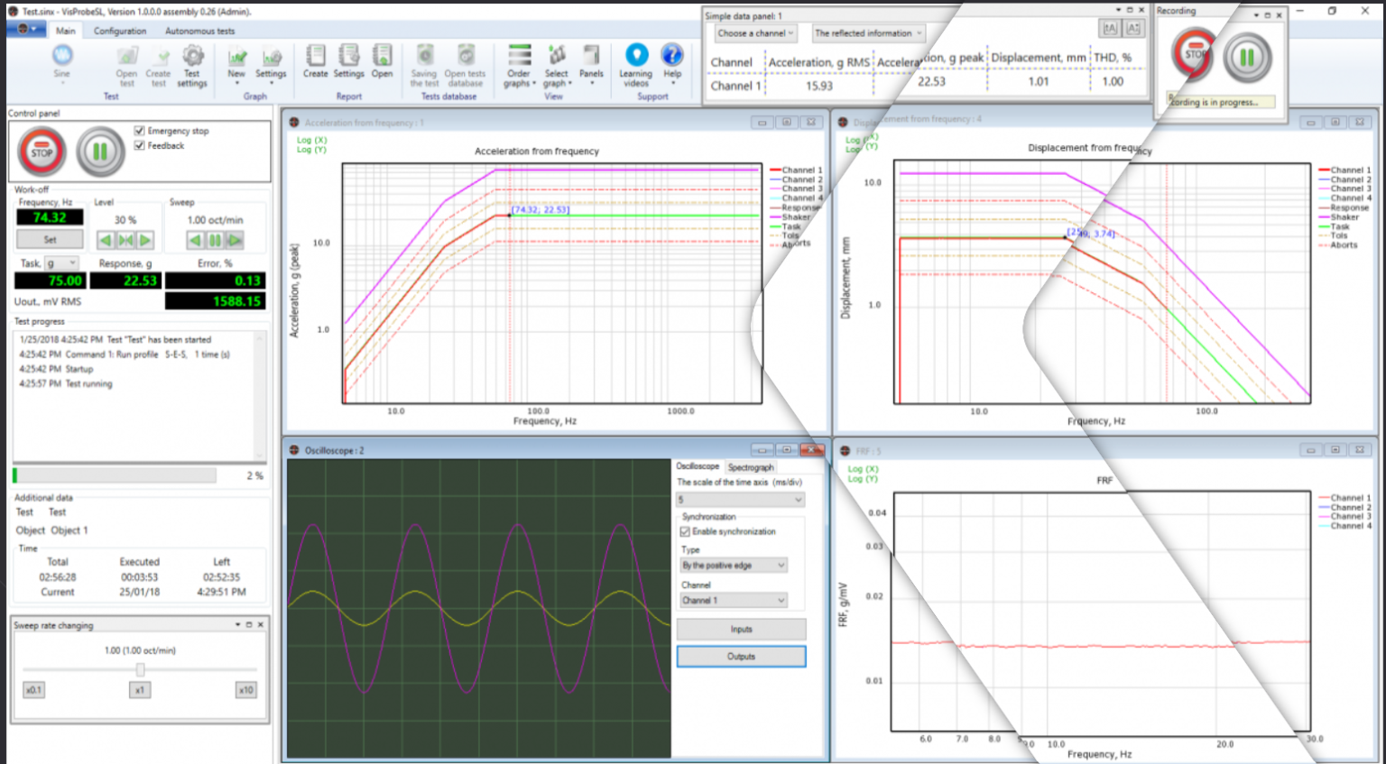Open the Graph Settings ribbon menu
Image resolution: width=1386 pixels, height=764 pixels.
click(271, 66)
